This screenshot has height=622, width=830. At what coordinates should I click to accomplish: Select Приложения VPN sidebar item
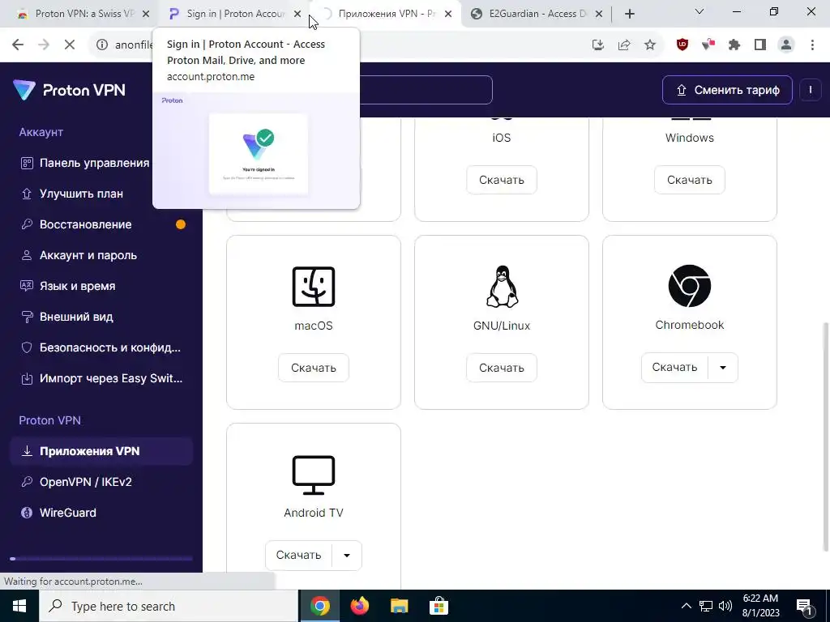[101, 451]
